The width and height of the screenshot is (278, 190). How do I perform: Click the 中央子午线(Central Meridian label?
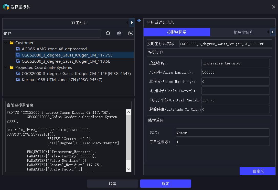point(175,100)
